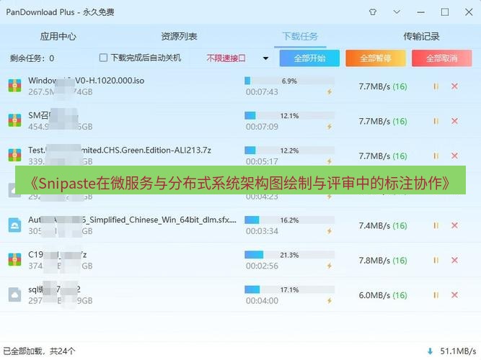Switch to 应用中心 tab
The height and width of the screenshot is (360, 481).
click(58, 37)
